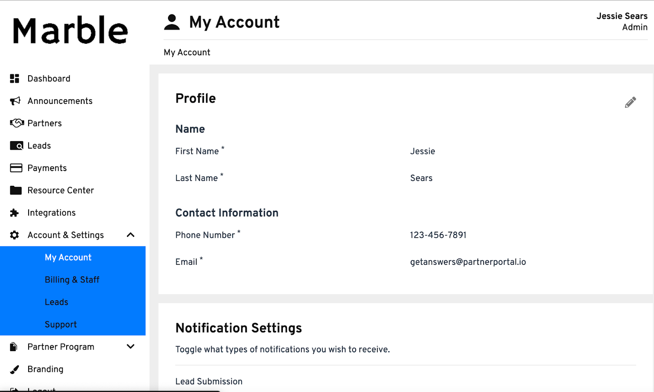
Task: Click the Marble logo
Action: point(70,30)
